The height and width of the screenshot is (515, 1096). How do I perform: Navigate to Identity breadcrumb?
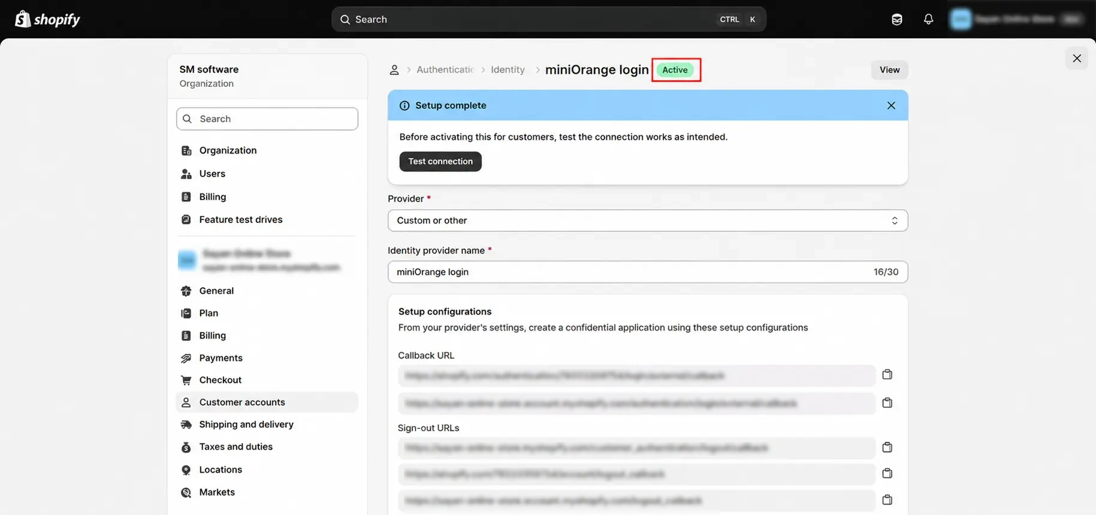(508, 70)
